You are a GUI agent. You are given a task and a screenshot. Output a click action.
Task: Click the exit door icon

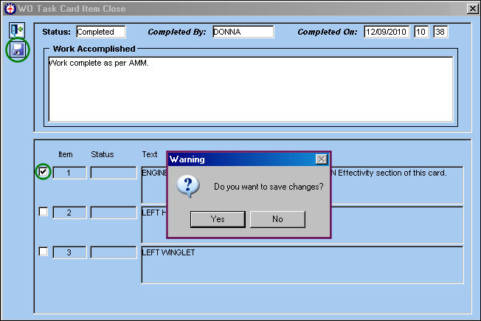point(17,30)
